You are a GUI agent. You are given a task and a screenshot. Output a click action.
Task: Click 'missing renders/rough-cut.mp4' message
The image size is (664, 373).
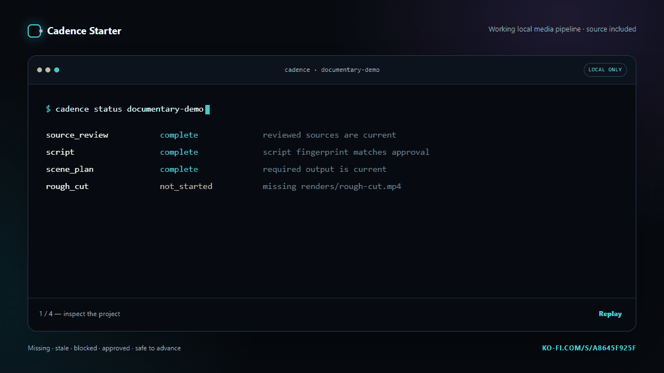332,186
